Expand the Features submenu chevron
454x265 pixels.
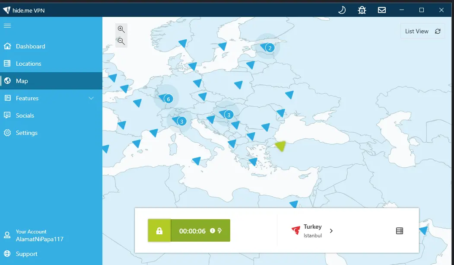click(91, 98)
